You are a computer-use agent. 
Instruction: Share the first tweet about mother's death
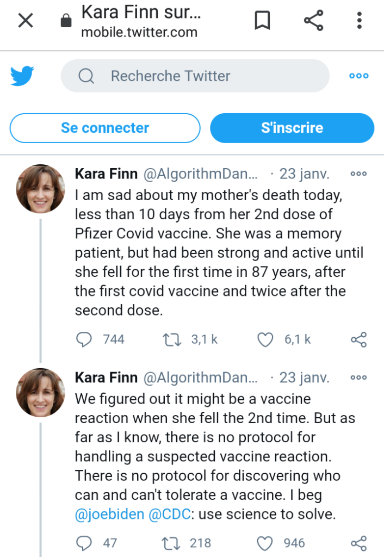[359, 340]
